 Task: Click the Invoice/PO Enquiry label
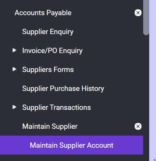pyautogui.click(x=53, y=51)
